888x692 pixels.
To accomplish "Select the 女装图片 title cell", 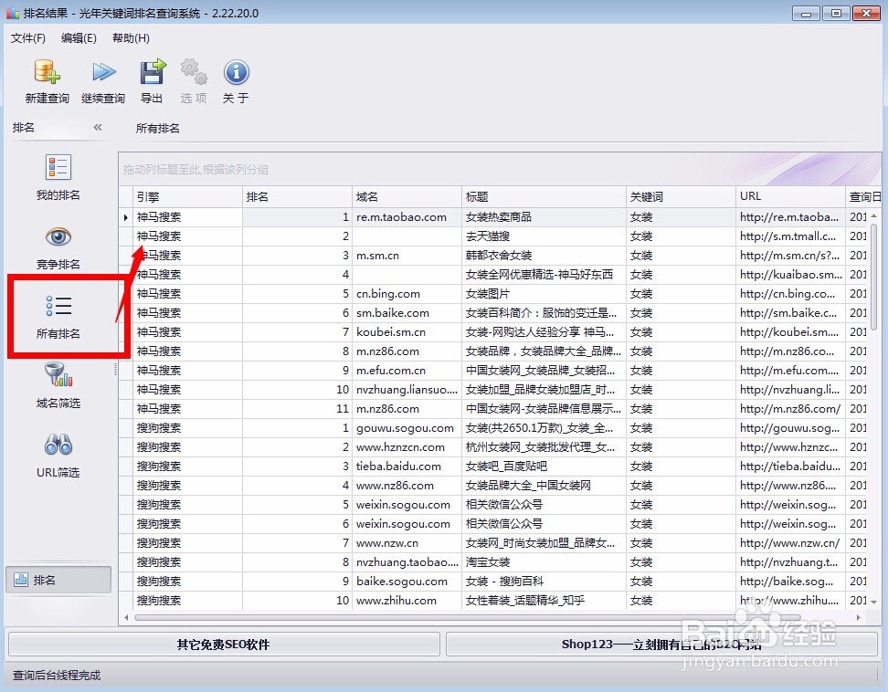I will pyautogui.click(x=544, y=294).
